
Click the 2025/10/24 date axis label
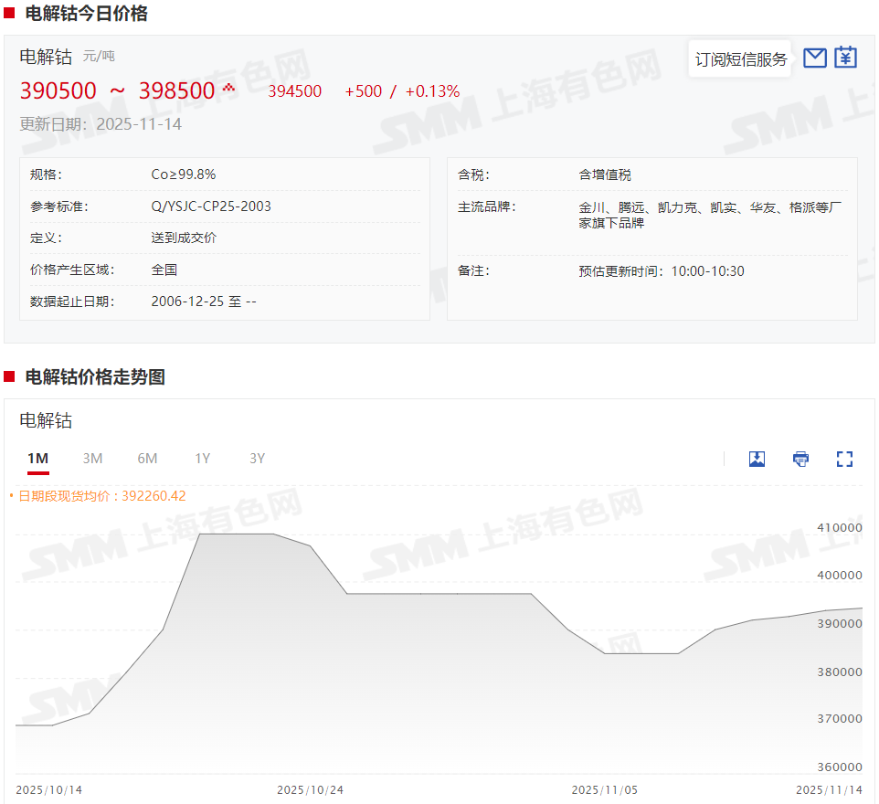coord(310,789)
